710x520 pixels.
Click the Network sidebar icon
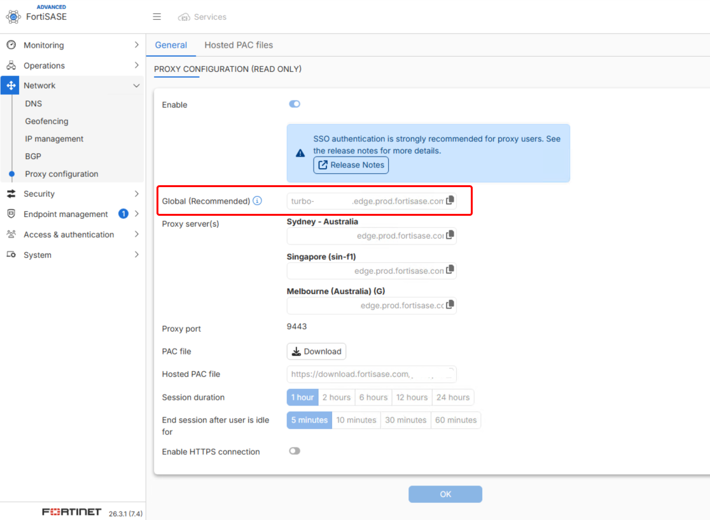coord(11,85)
